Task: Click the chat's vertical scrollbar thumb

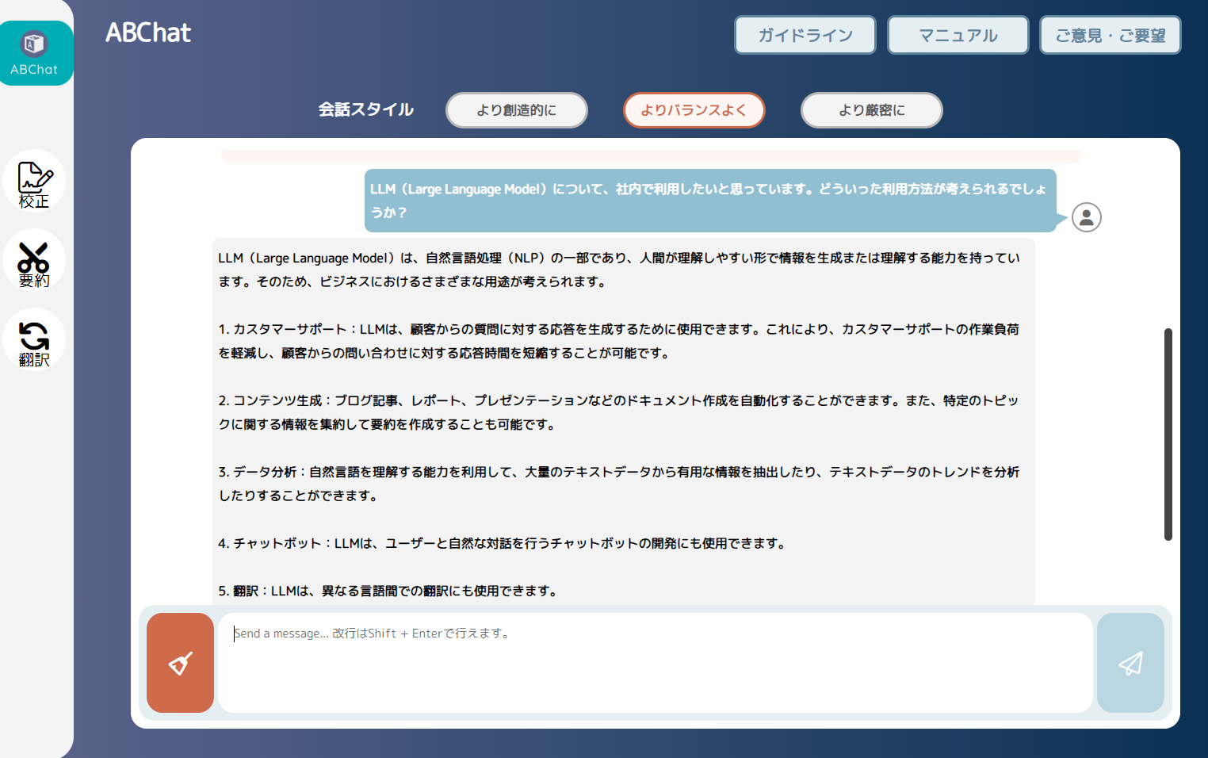Action: 1168,434
